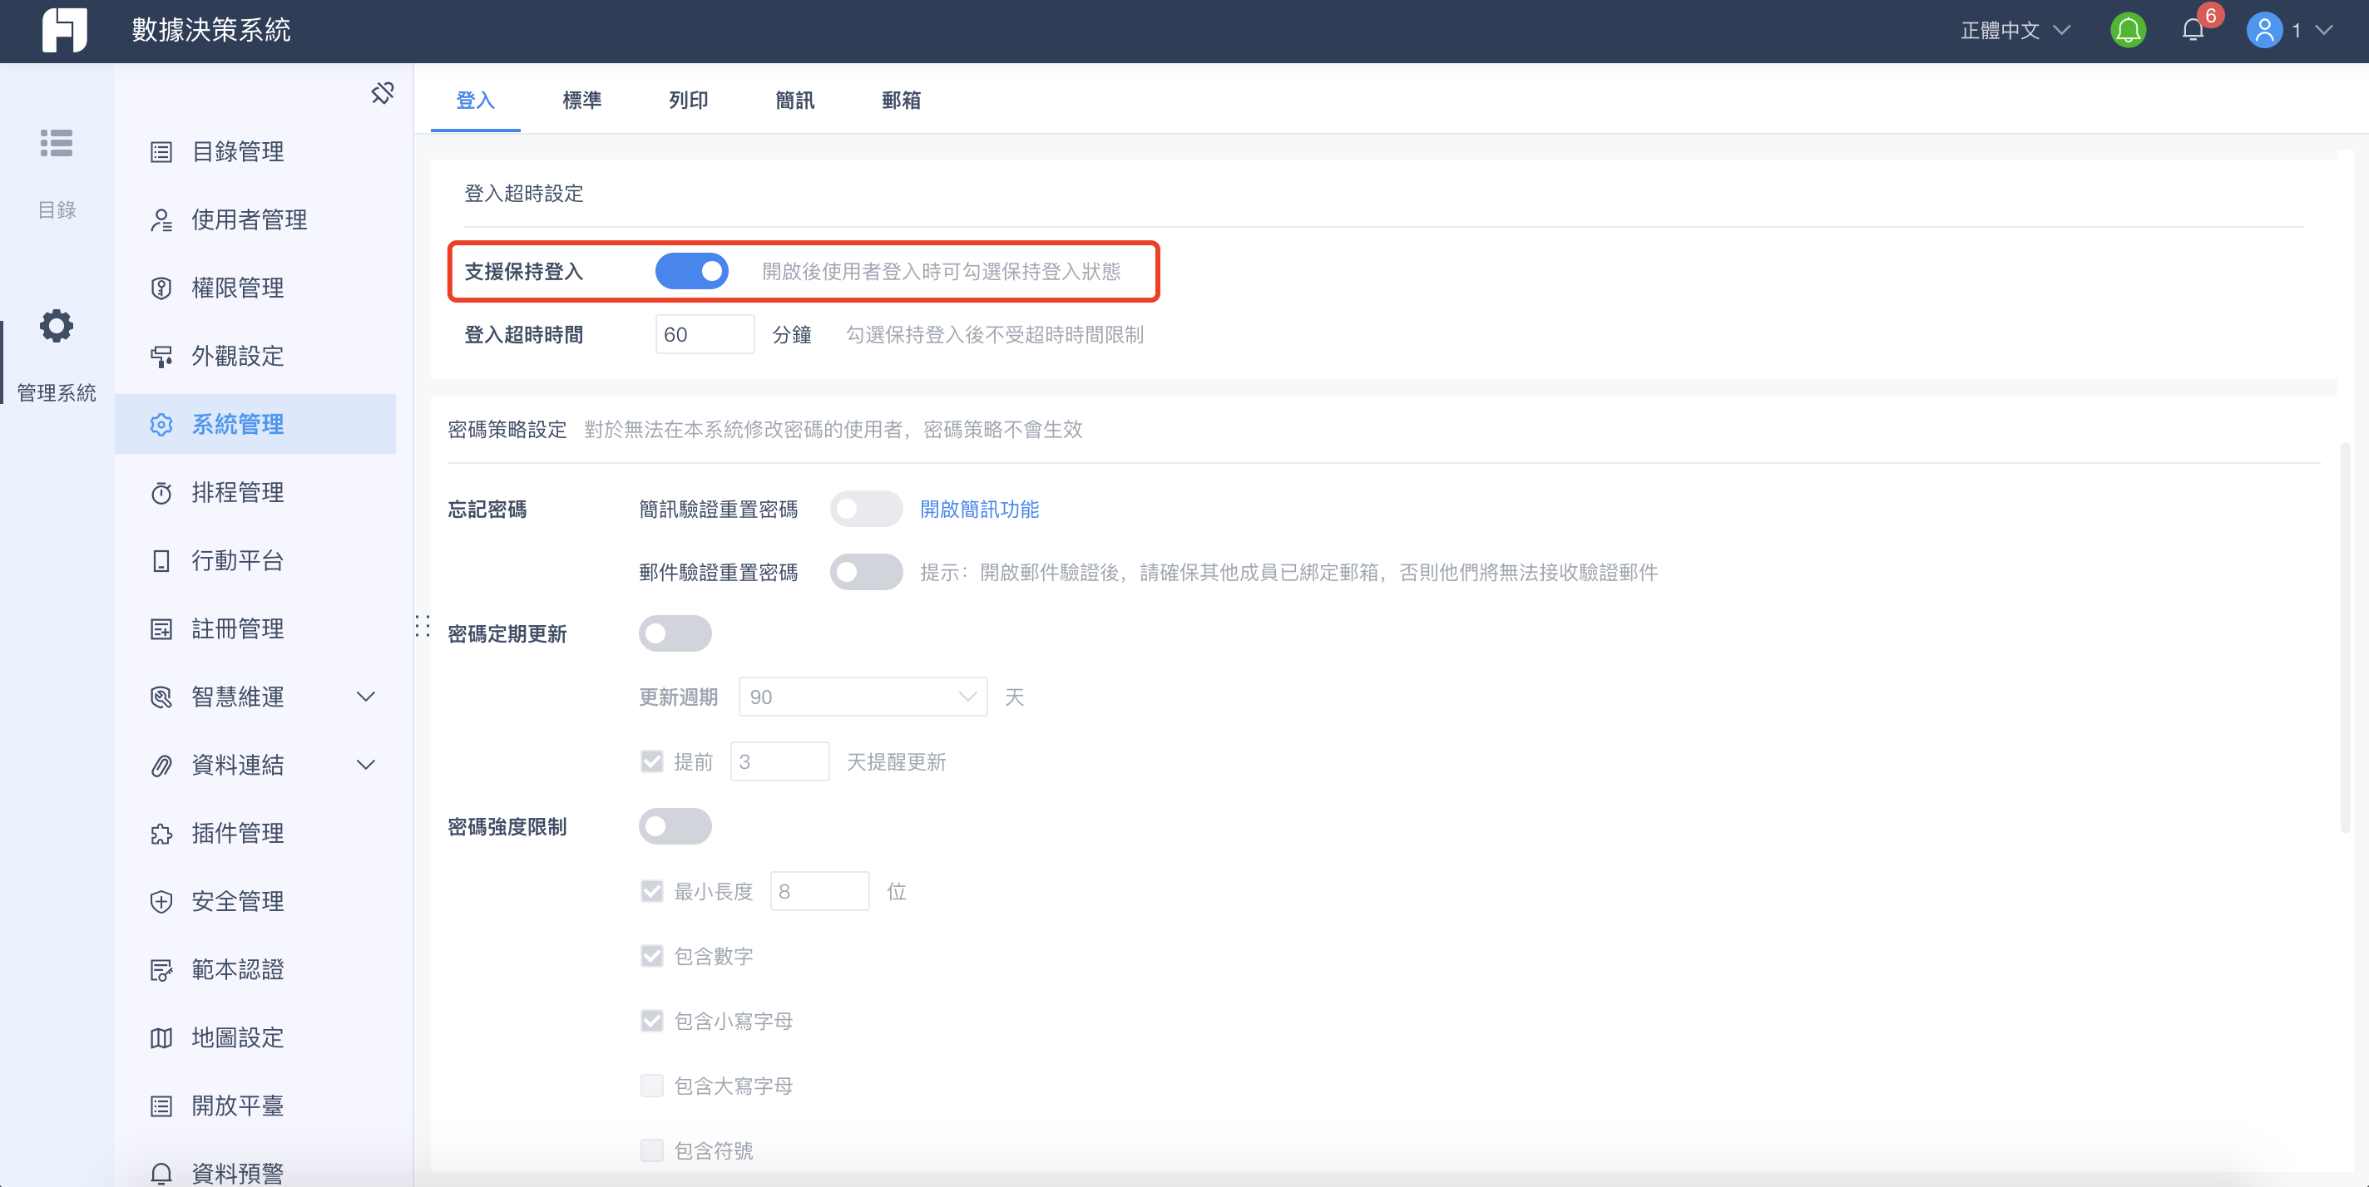This screenshot has width=2369, height=1187.
Task: Enable 密碼定期更新 switch
Action: click(675, 634)
